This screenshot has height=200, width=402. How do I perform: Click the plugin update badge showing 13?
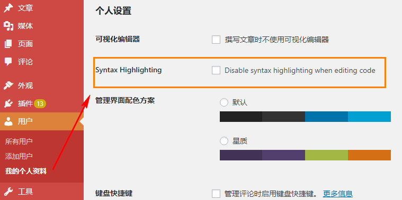[x=40, y=104]
